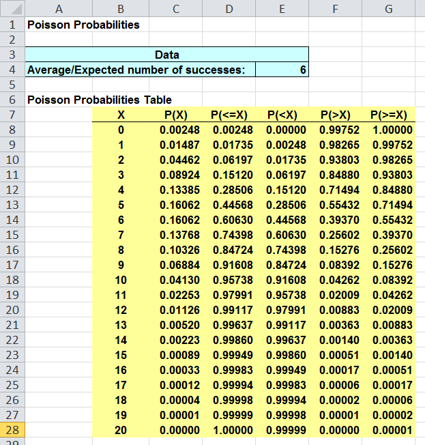This screenshot has height=445, width=425.
Task: Click P(>=X) value in X=10 row
Action: [389, 280]
